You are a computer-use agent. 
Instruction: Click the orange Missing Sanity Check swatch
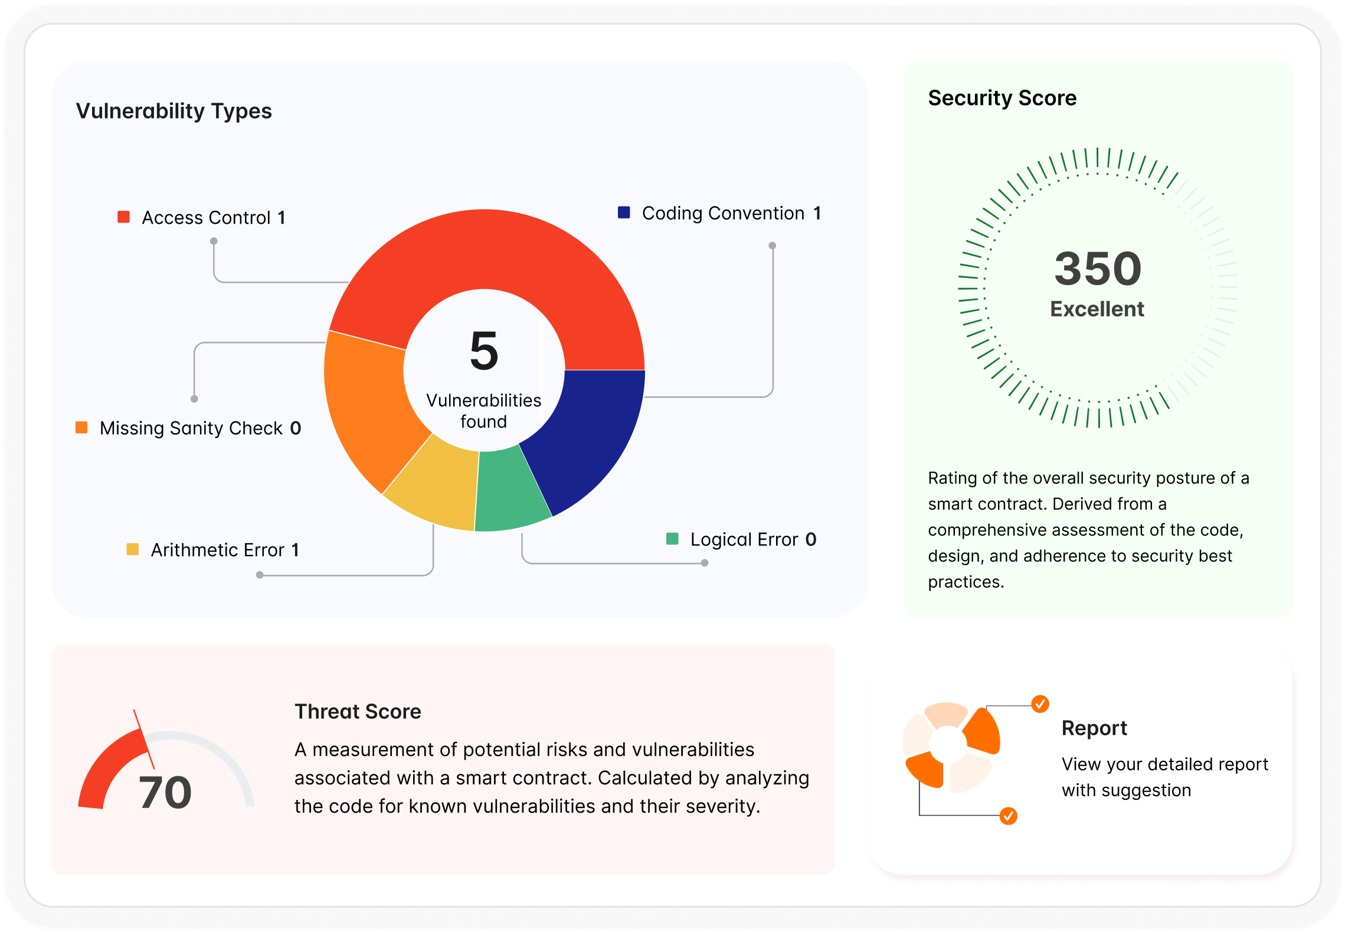point(81,427)
